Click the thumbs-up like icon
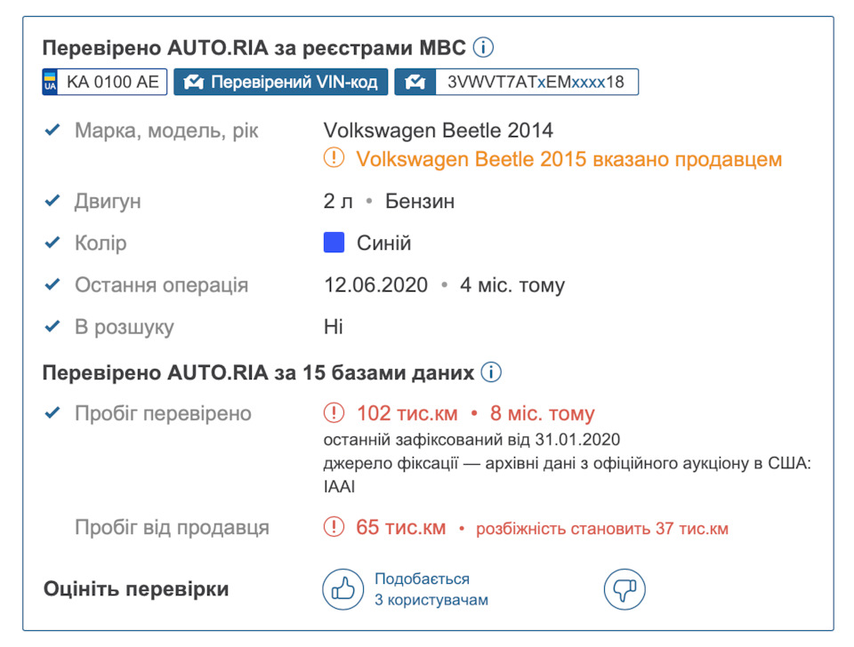 tap(343, 588)
